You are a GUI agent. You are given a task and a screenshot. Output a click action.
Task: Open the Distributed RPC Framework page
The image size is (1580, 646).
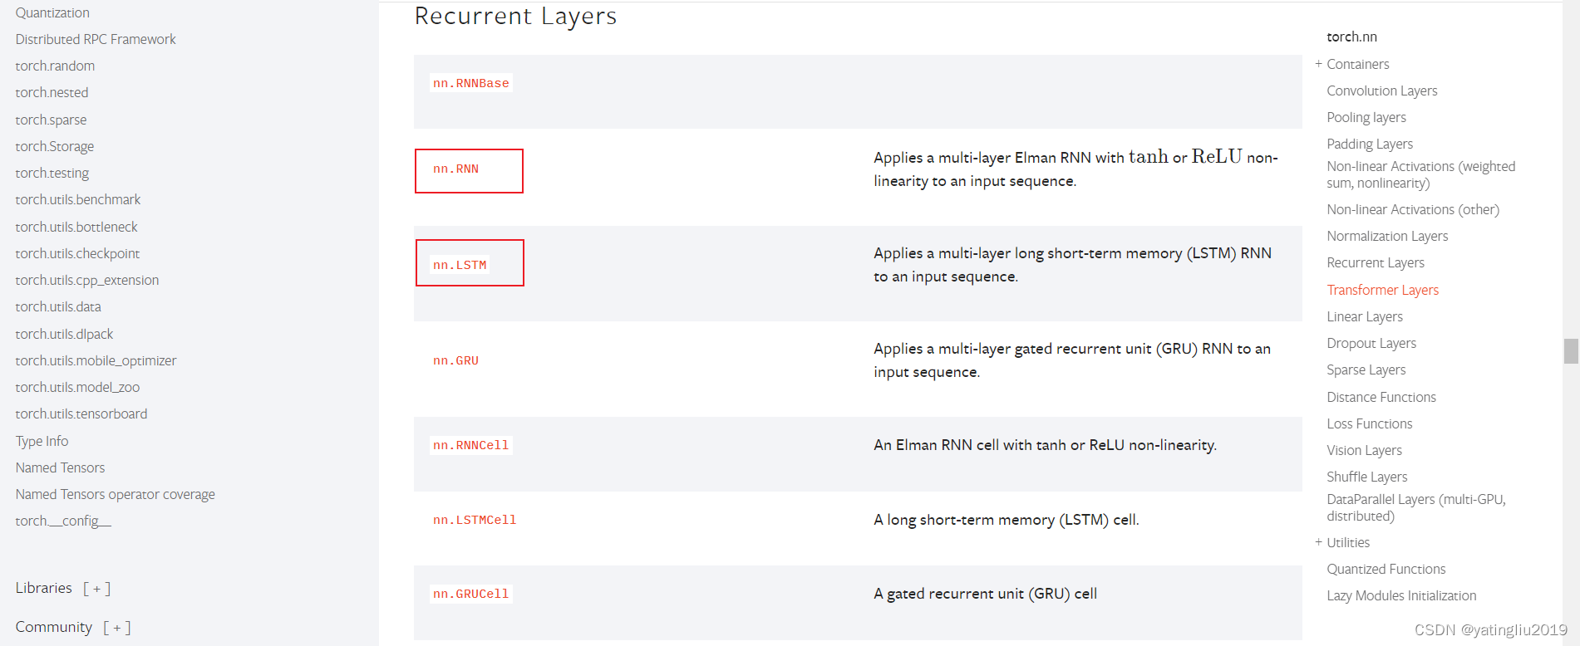click(x=95, y=39)
